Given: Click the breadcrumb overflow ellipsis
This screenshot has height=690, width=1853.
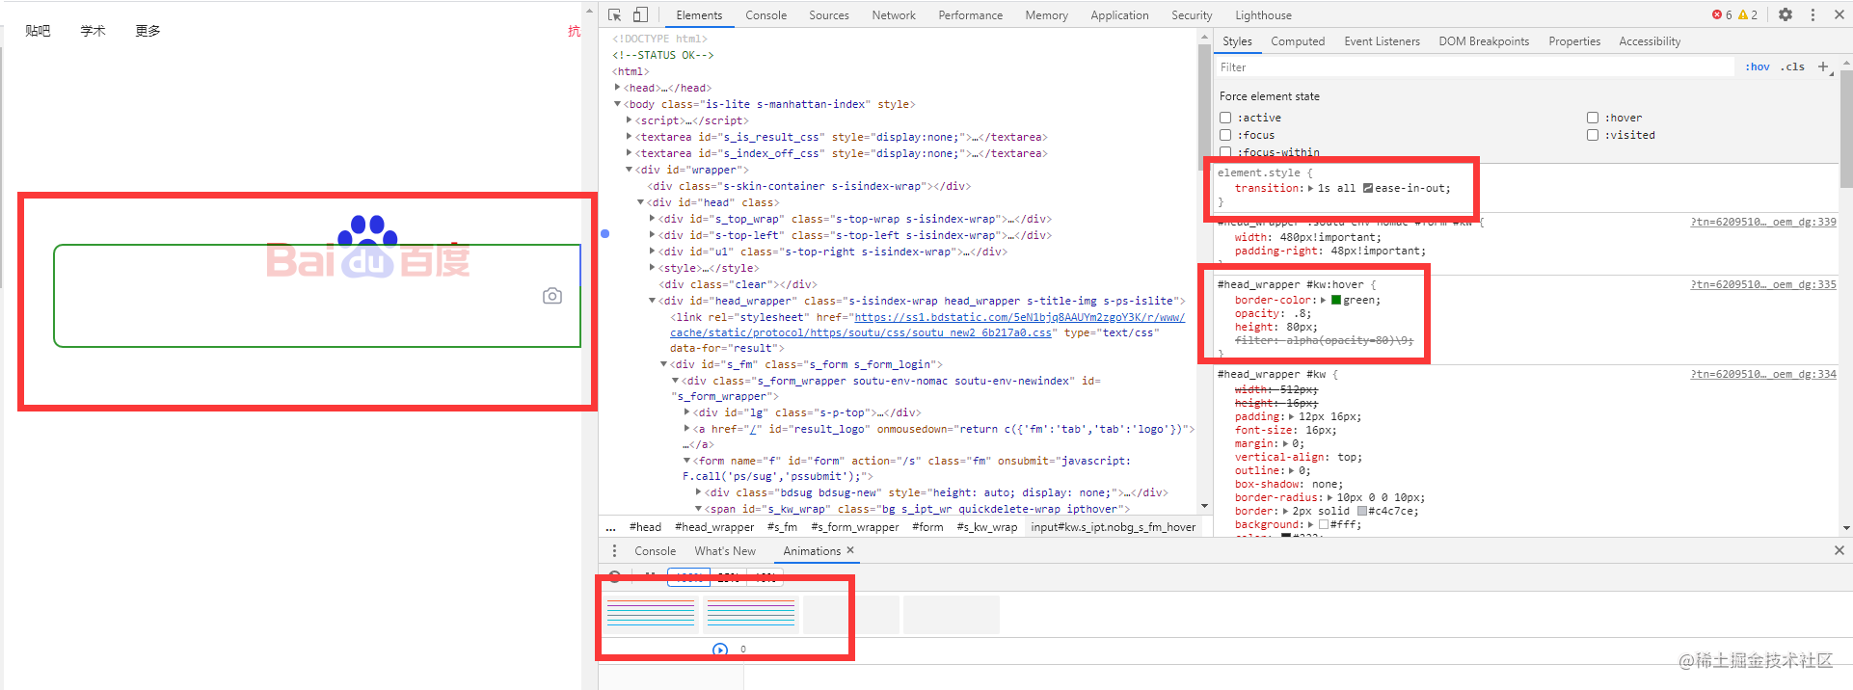Looking at the screenshot, I should click(x=610, y=527).
